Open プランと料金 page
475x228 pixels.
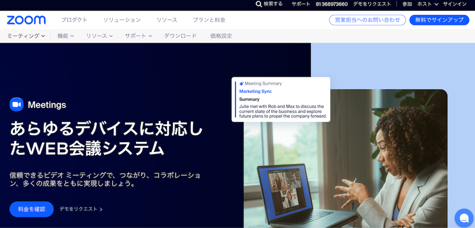[209, 20]
